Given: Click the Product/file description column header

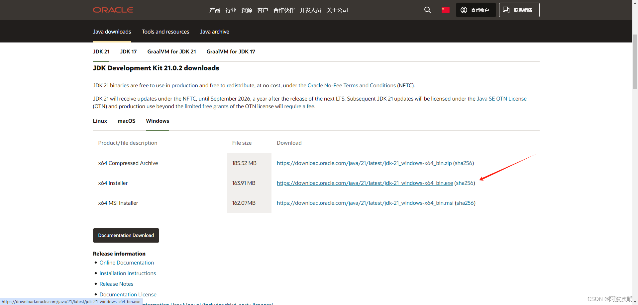Looking at the screenshot, I should (x=128, y=143).
